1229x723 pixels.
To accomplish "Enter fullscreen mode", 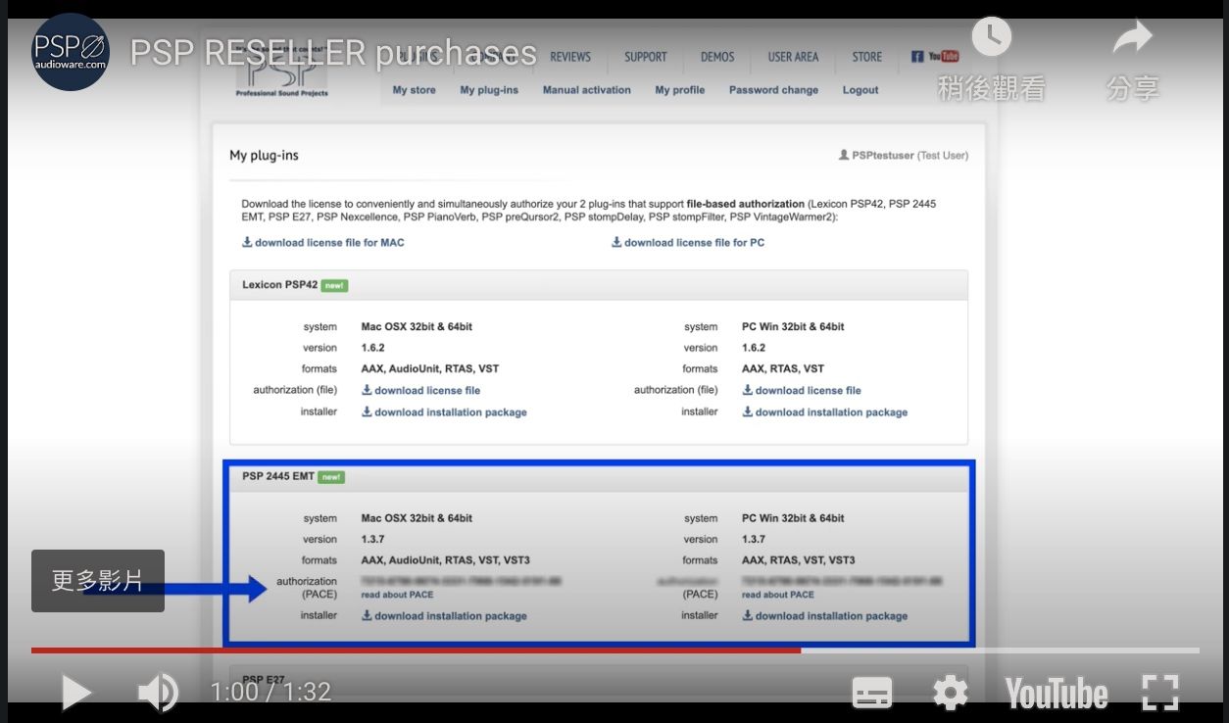I will tap(1160, 693).
